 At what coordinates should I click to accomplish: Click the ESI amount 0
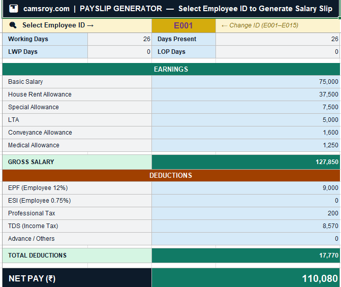(246, 201)
